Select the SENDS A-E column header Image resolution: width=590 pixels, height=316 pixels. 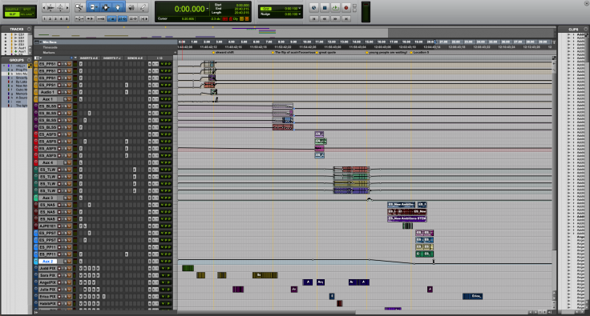[x=135, y=58]
